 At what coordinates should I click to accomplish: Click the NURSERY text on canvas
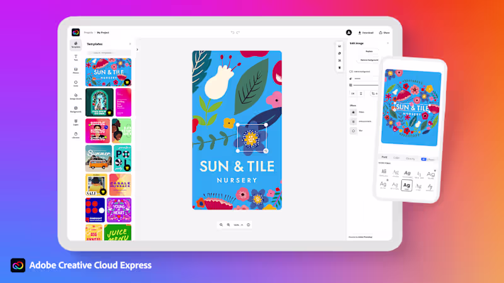tap(237, 180)
